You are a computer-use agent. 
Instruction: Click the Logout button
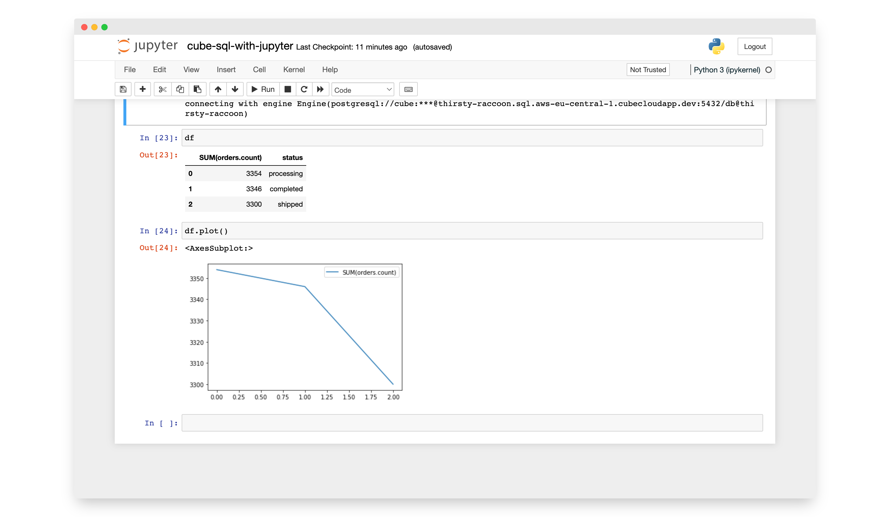(x=754, y=47)
